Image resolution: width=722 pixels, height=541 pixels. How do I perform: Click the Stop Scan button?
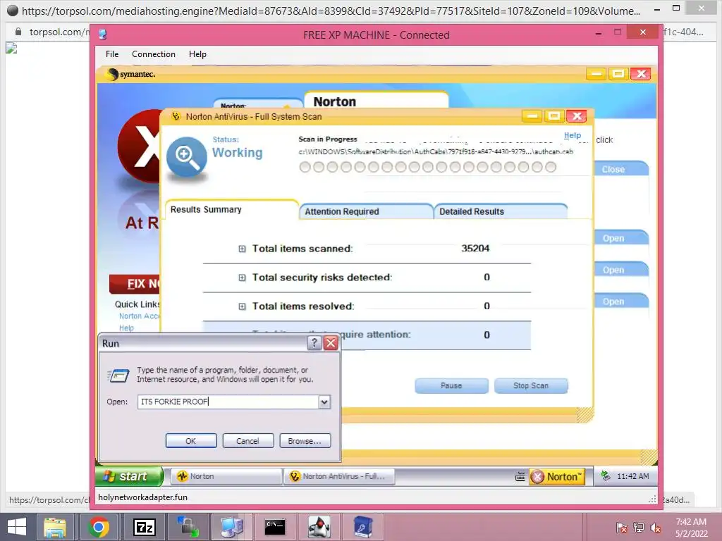[531, 385]
